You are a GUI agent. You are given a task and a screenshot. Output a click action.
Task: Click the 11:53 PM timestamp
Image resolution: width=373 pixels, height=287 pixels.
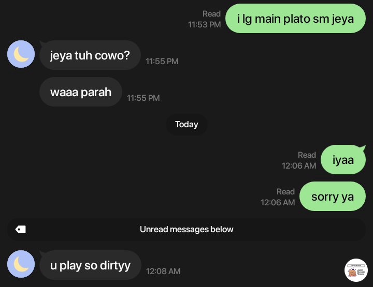(205, 24)
